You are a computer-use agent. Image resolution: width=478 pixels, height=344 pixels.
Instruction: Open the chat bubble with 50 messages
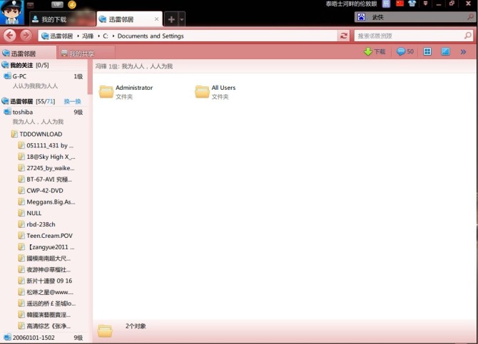pyautogui.click(x=405, y=51)
